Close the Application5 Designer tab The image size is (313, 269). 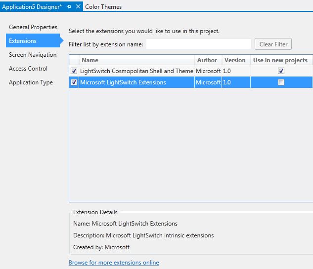[78, 7]
